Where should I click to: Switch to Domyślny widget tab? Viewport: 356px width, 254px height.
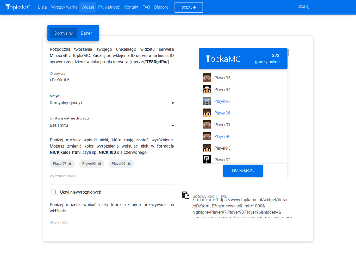click(x=64, y=33)
